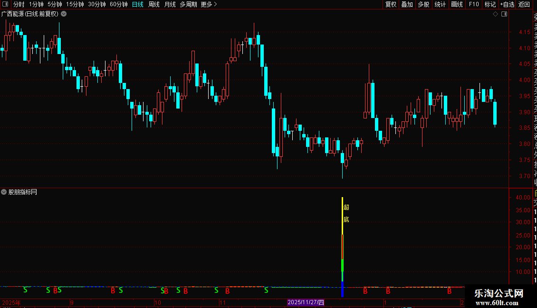Click the 返回 back button
This screenshot has width=537, height=308.
tap(524, 4)
